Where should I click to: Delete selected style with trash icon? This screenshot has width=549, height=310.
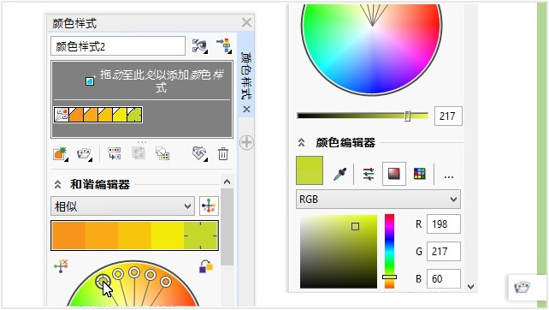[223, 153]
